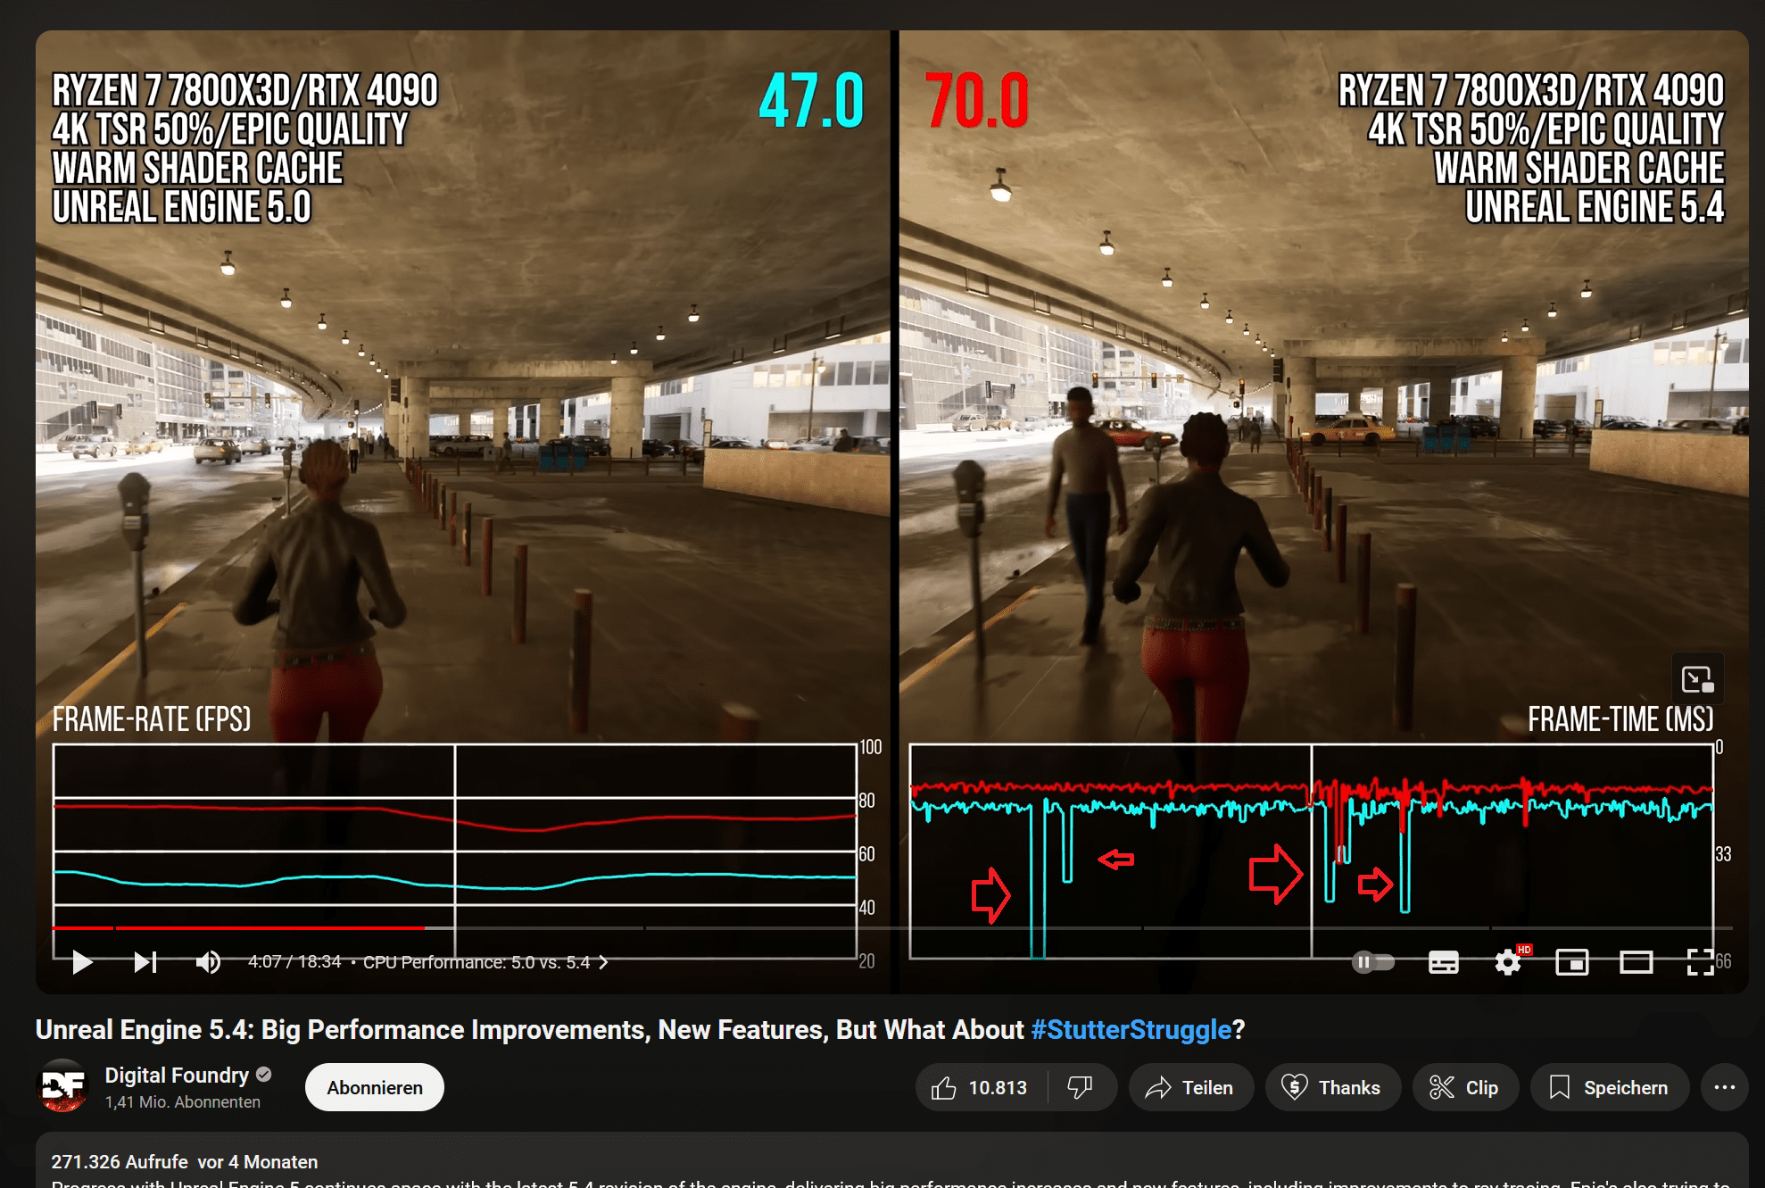Switch to theater mode
This screenshot has height=1188, width=1765.
[1637, 962]
